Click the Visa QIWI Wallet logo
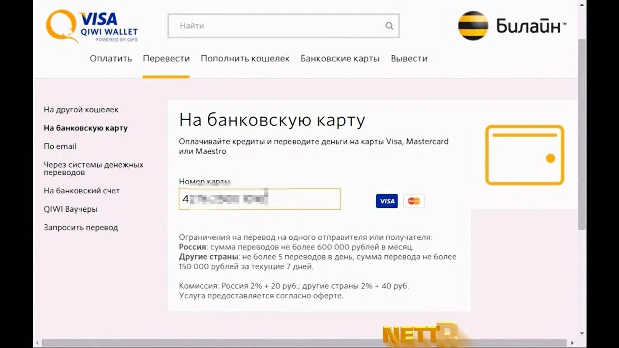619x348 pixels. [x=92, y=27]
